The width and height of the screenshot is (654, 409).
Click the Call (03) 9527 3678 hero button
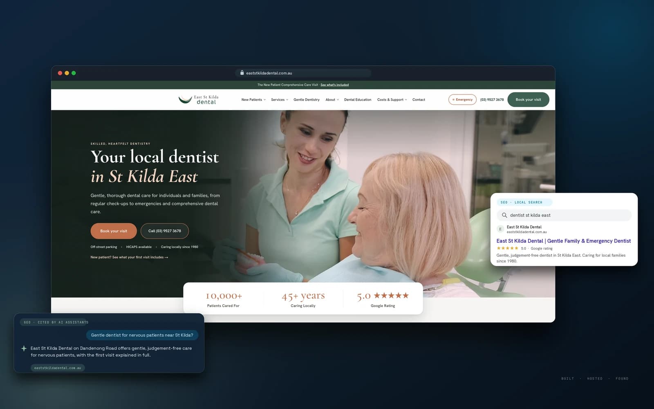tap(165, 231)
